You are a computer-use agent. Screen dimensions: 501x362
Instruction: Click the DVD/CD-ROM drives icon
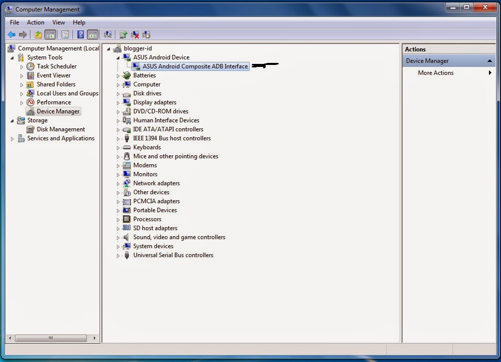pos(127,111)
